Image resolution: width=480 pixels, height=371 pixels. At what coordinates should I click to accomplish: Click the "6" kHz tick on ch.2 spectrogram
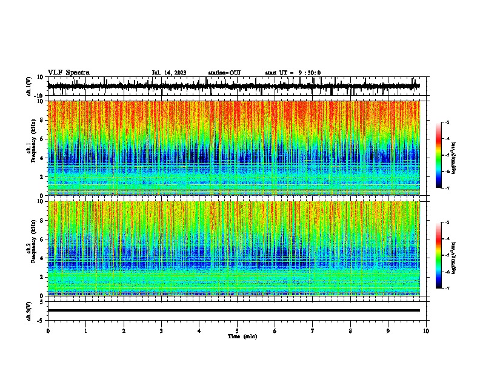[42, 239]
